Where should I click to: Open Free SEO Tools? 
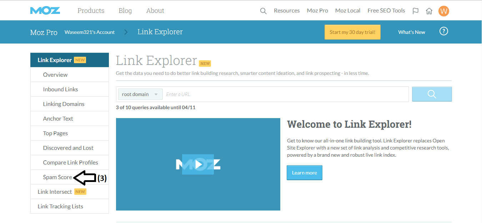tap(386, 11)
